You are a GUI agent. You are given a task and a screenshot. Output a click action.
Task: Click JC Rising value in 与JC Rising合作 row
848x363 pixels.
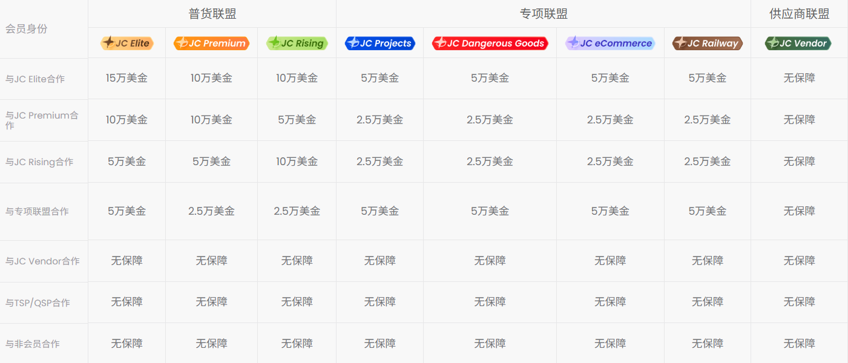click(x=297, y=162)
